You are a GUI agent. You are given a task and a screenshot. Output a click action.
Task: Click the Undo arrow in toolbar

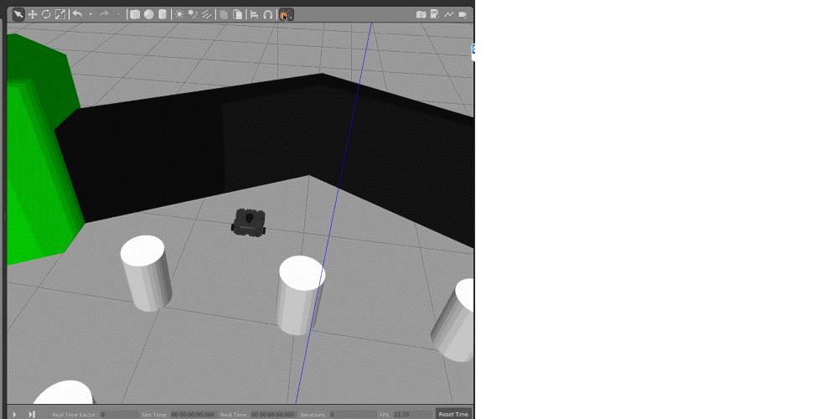[77, 14]
